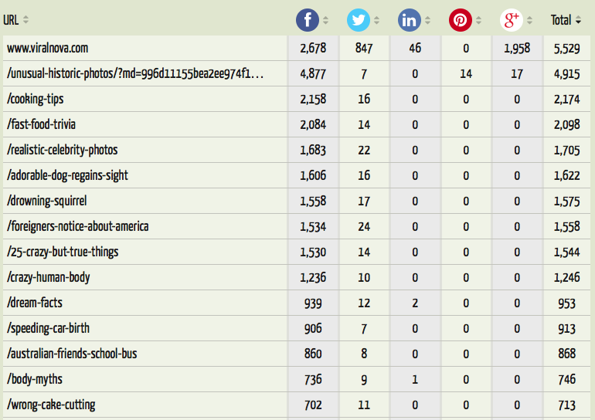The width and height of the screenshot is (595, 420).
Task: Click the Google Plus icon header
Action: coord(511,20)
